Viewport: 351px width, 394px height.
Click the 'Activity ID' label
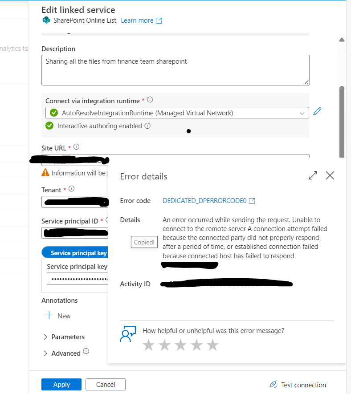pos(135,284)
